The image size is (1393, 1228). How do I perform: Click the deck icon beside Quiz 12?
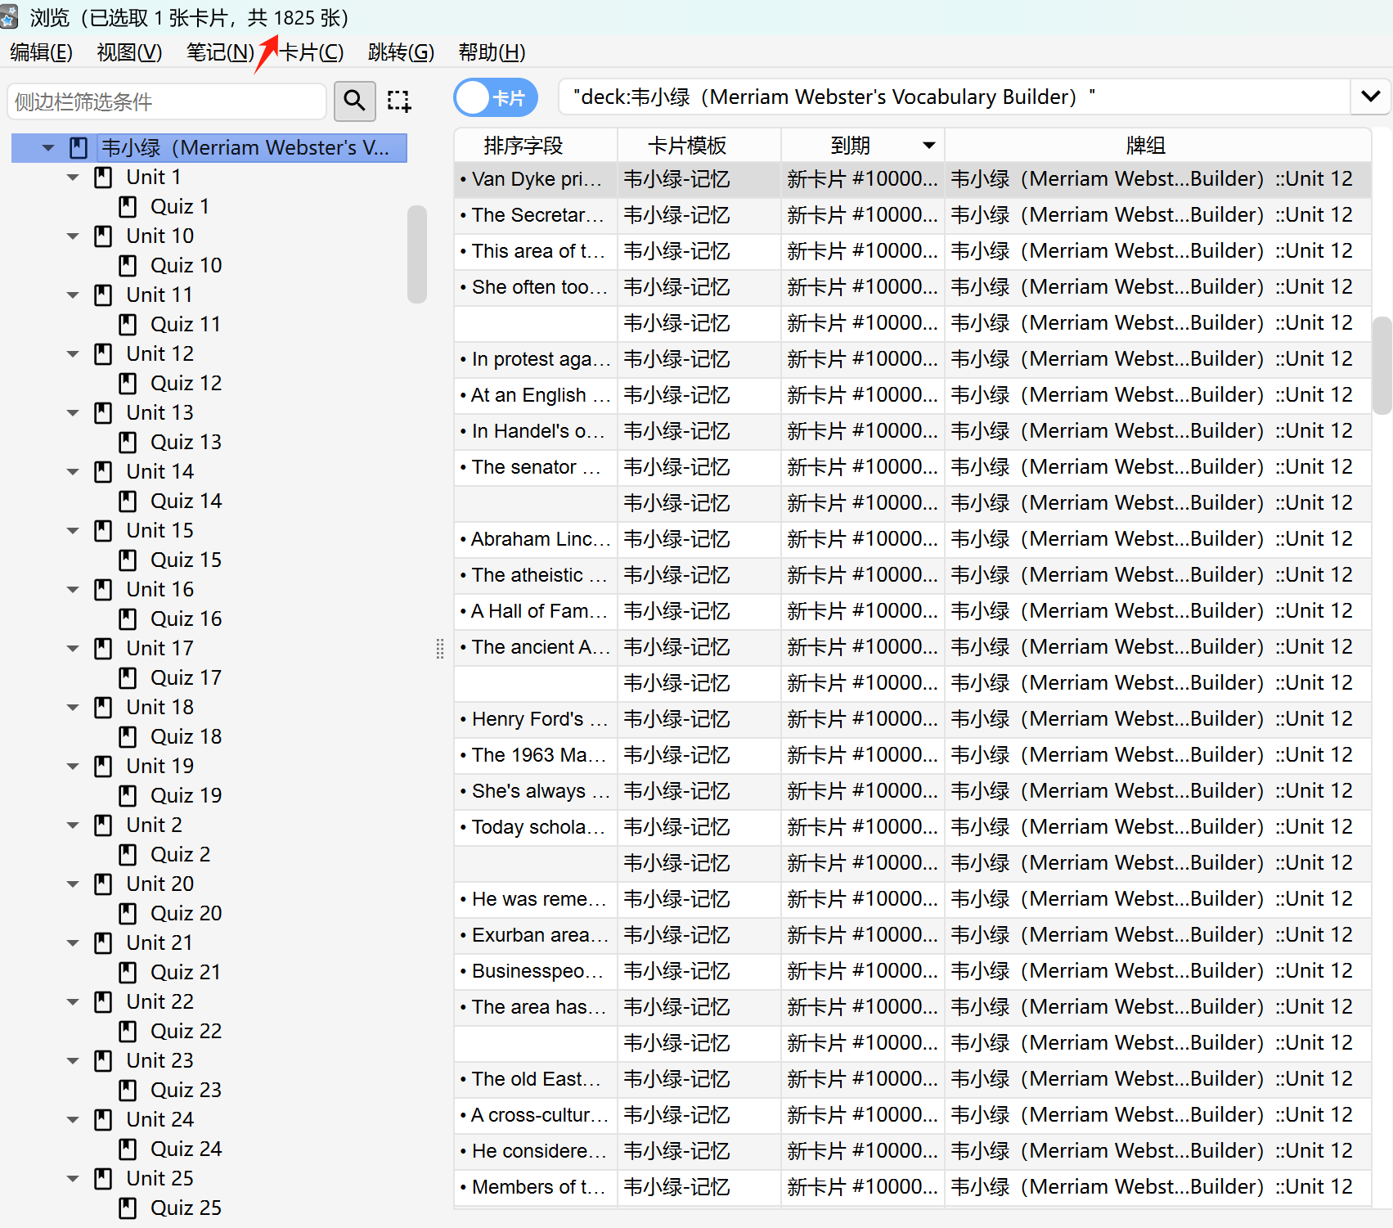[x=128, y=384]
